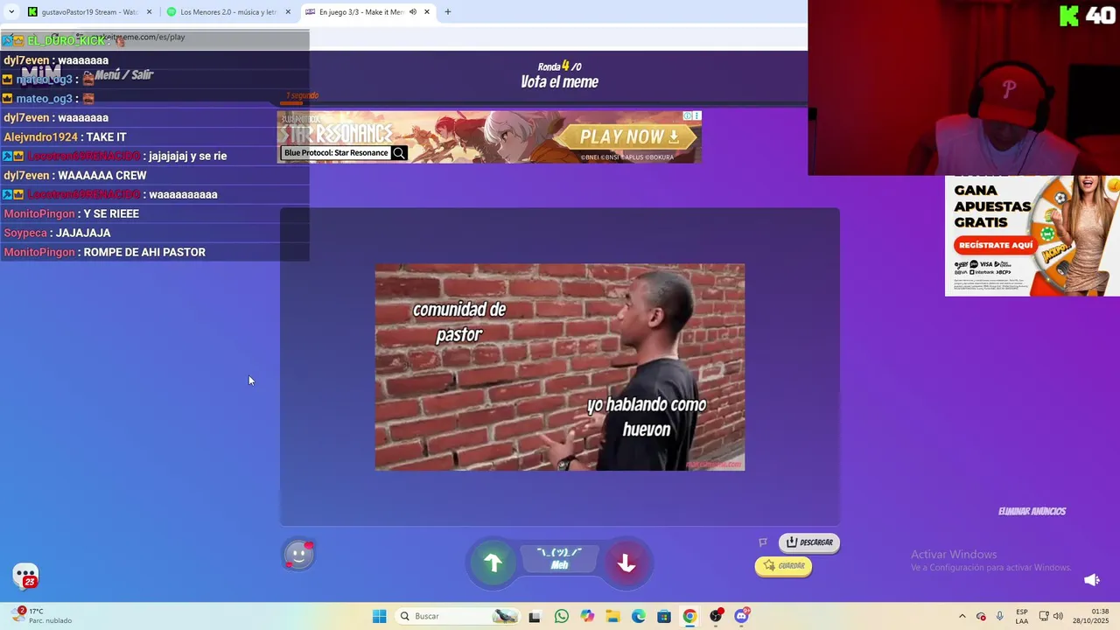The width and height of the screenshot is (1120, 630).
Task: Downvote the meme with red arrow
Action: [x=626, y=563]
